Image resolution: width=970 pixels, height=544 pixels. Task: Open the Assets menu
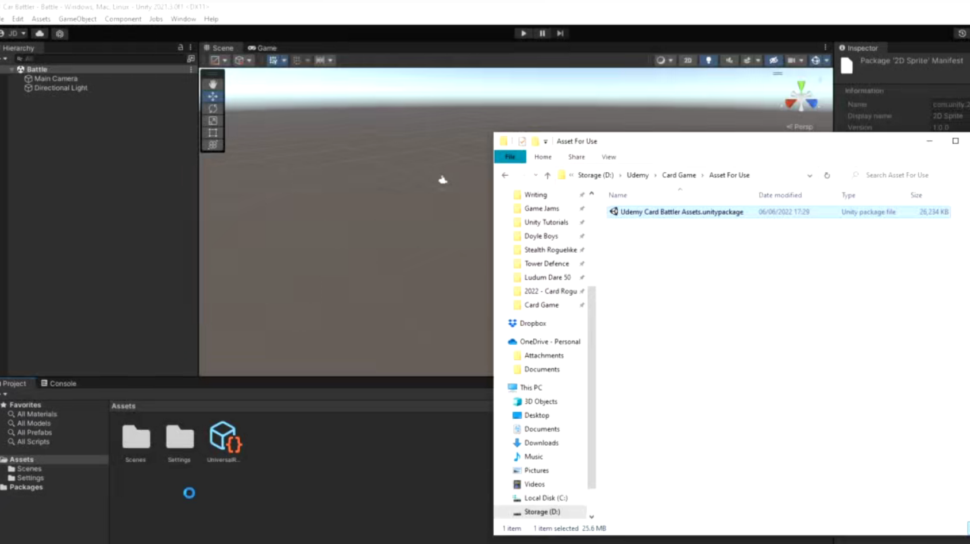(x=41, y=19)
